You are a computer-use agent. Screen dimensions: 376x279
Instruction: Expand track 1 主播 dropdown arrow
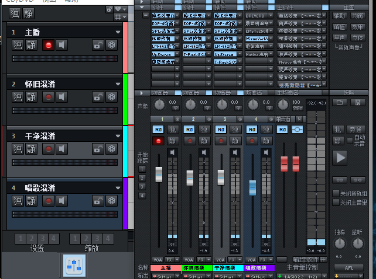[x=118, y=32]
